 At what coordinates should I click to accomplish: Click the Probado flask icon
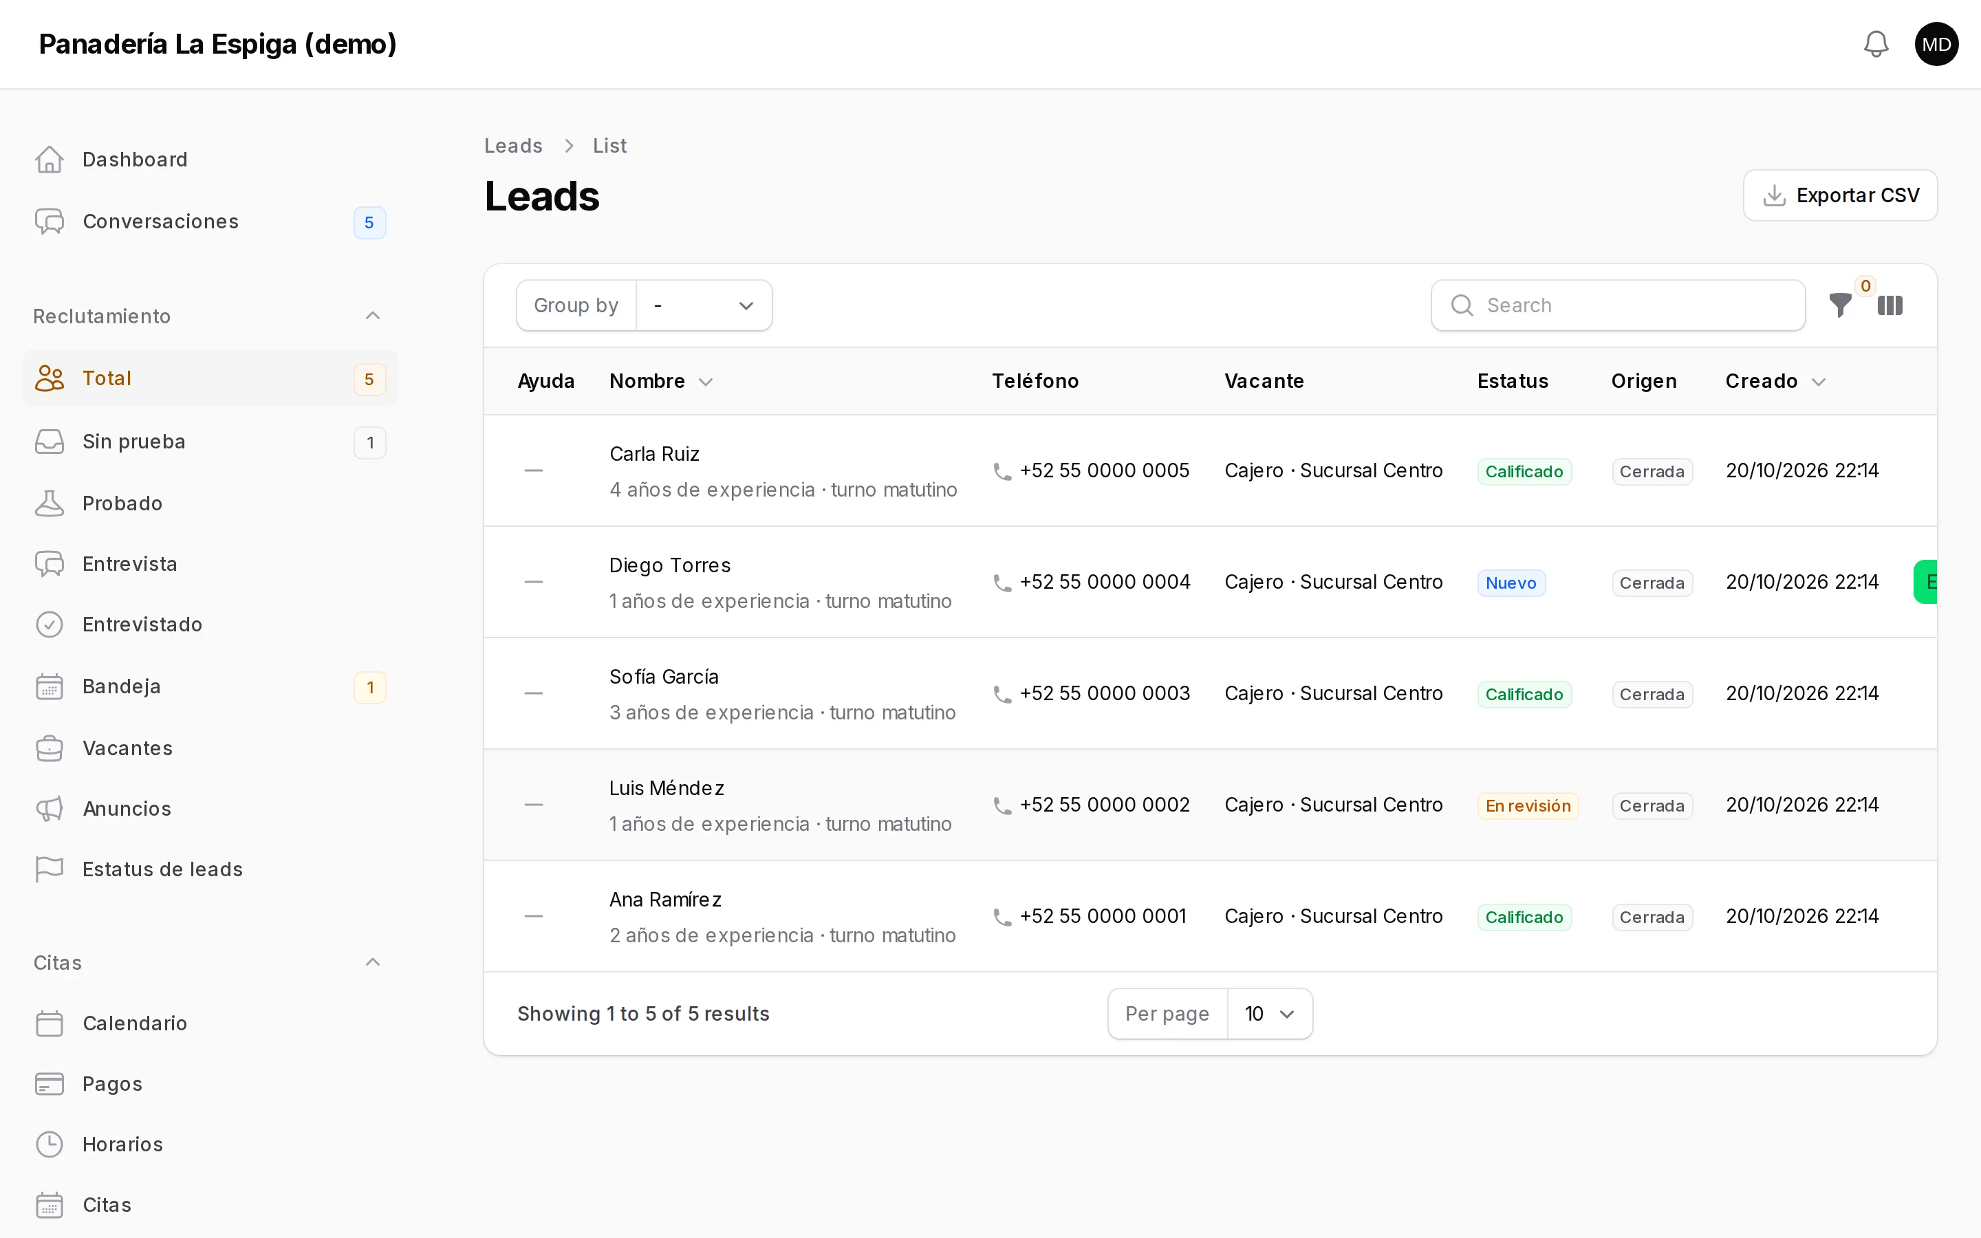click(49, 503)
